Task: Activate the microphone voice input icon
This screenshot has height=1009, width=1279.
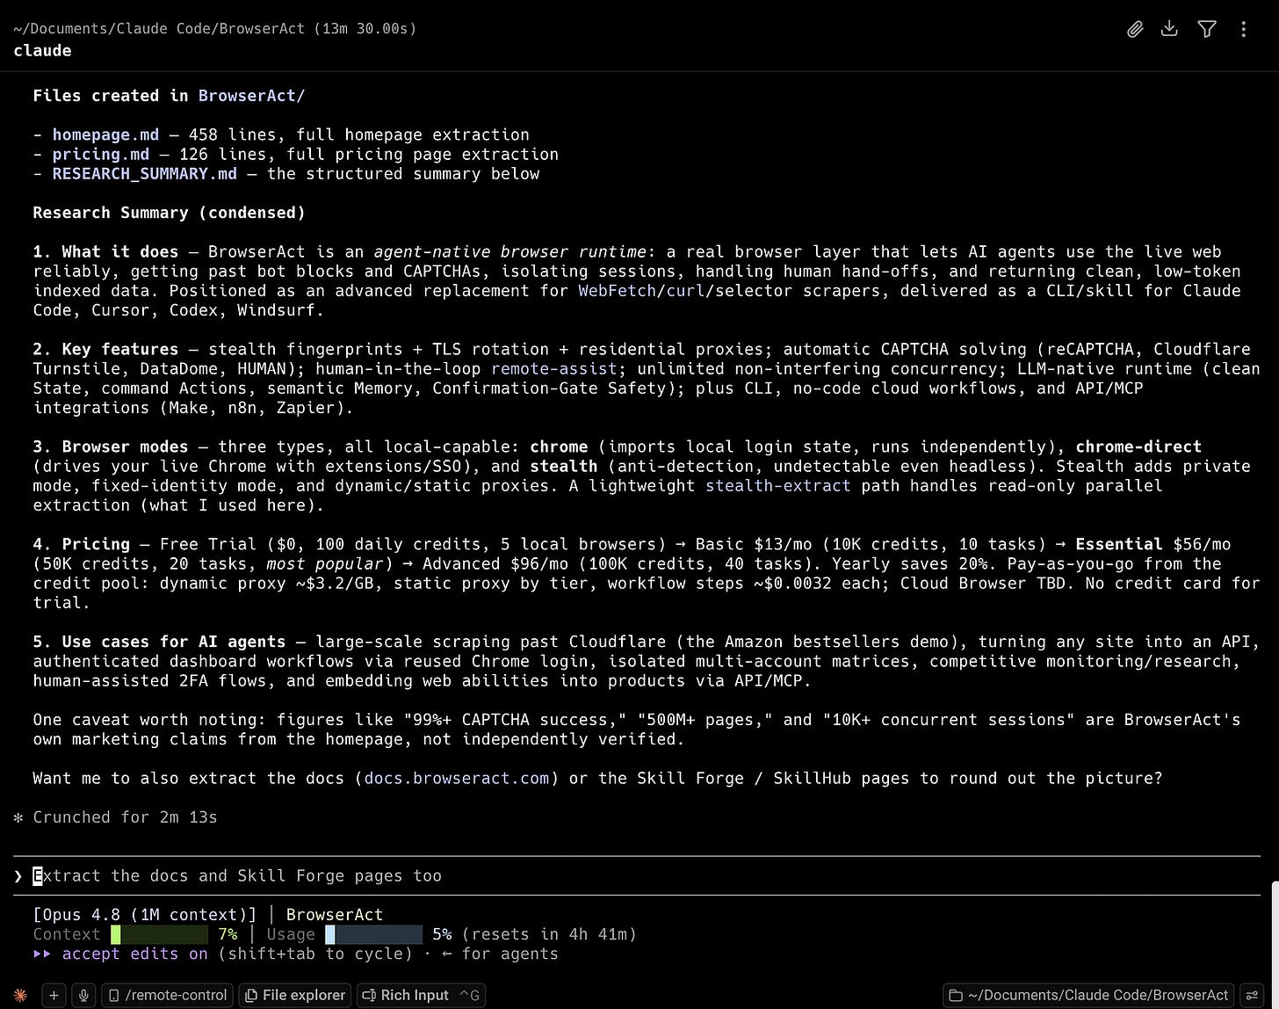Action: pyautogui.click(x=83, y=995)
